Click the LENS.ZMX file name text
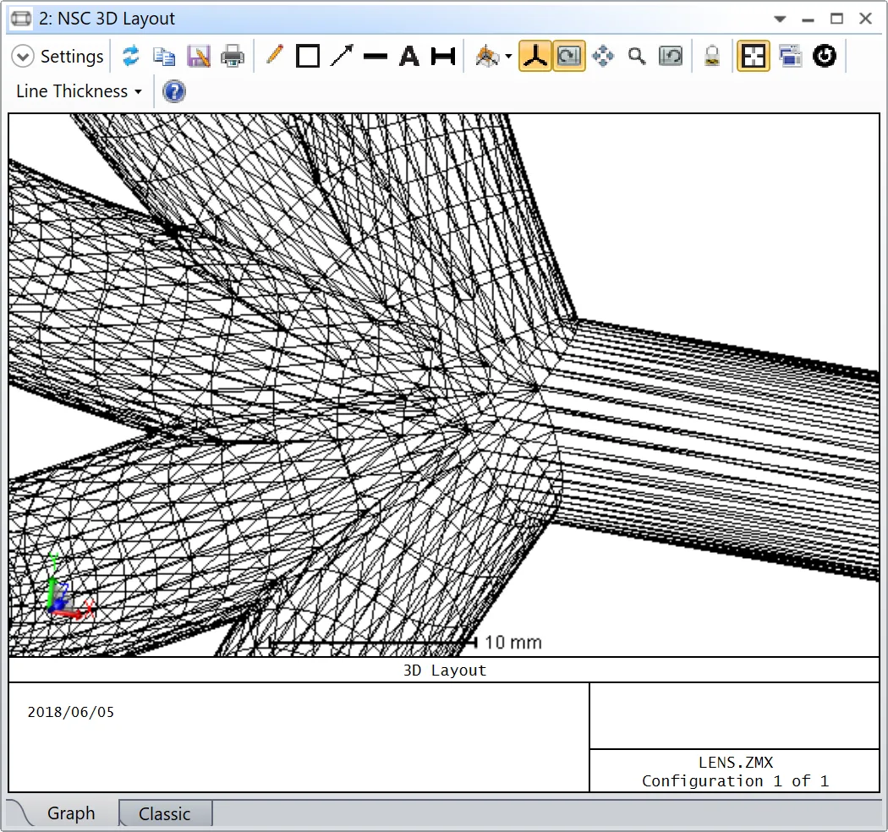This screenshot has height=832, width=888. pos(736,763)
